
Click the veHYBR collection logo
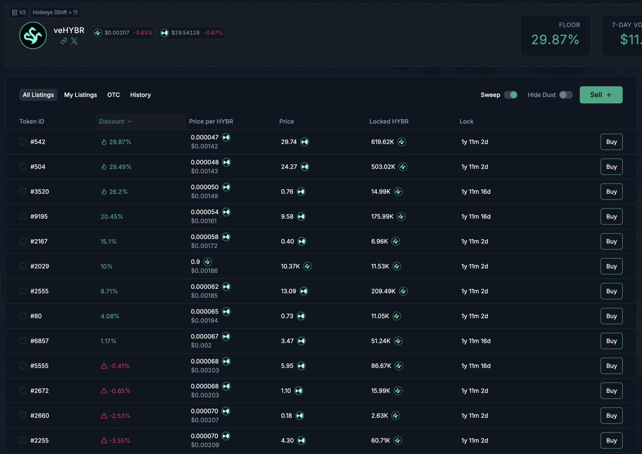33,35
